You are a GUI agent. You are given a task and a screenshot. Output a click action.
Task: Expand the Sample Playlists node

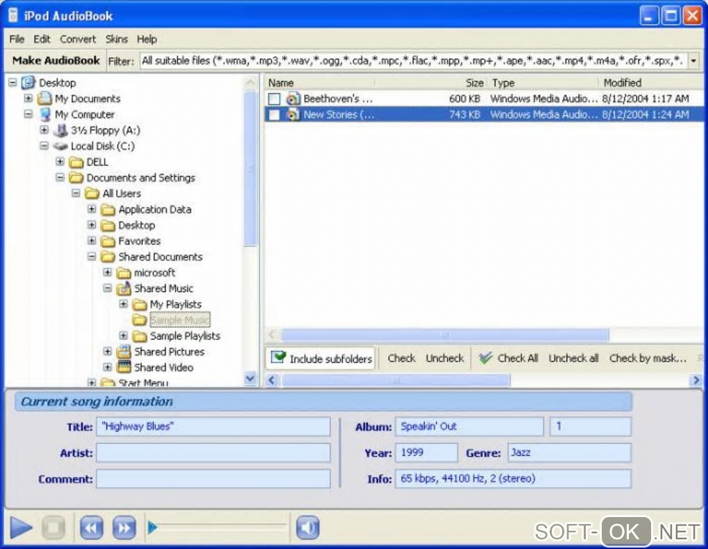[124, 335]
